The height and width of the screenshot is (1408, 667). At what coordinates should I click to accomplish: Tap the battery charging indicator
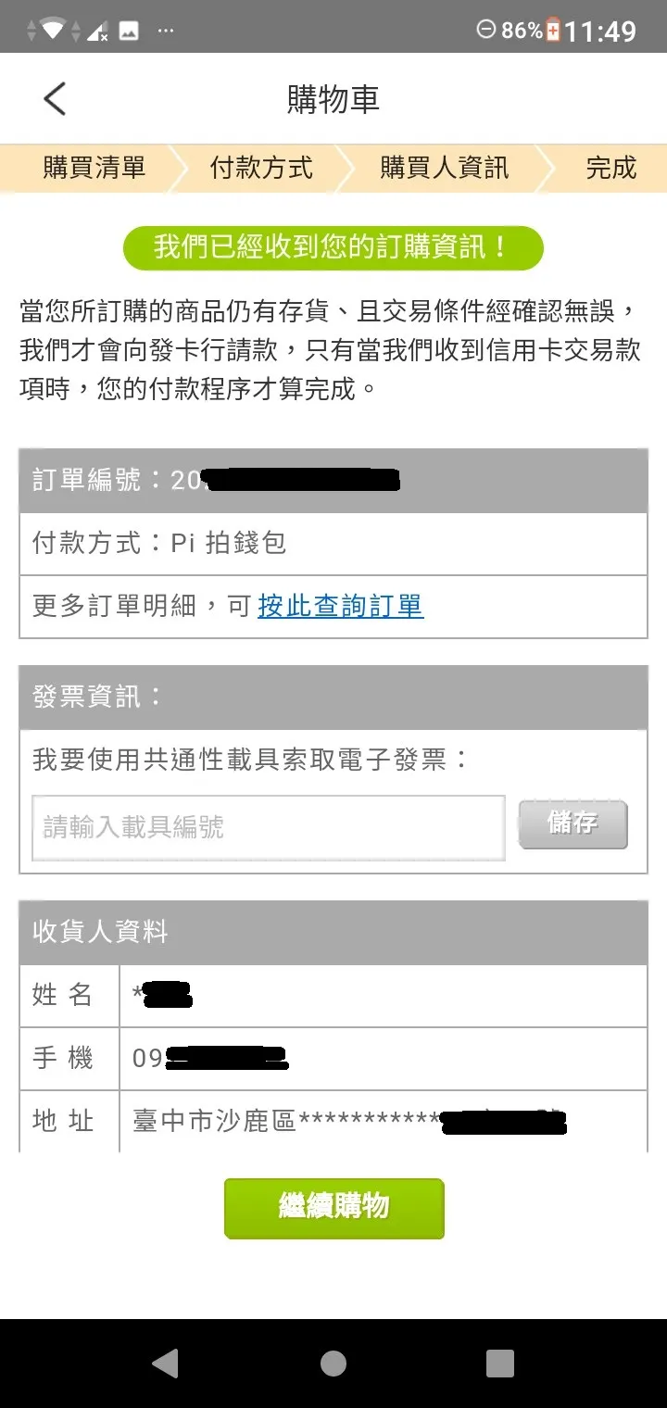[x=550, y=30]
